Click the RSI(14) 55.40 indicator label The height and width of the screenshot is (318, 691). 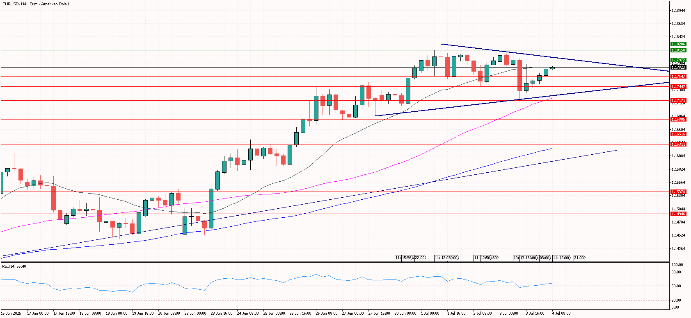[x=14, y=266]
